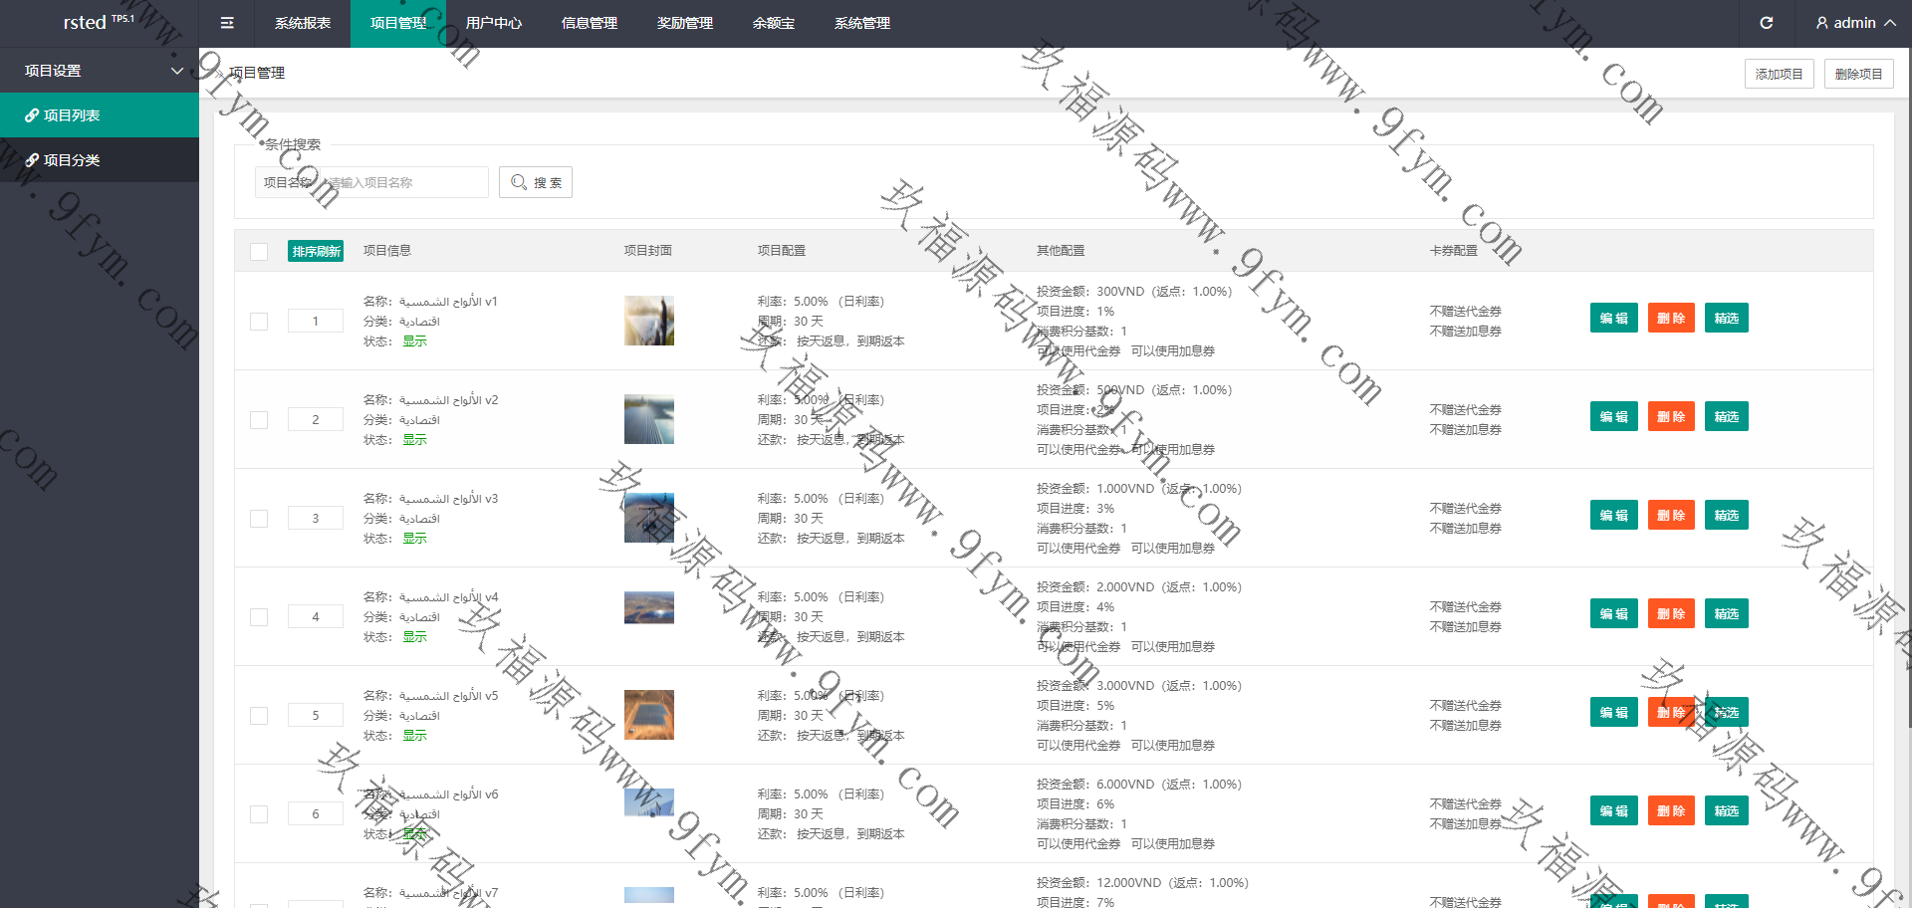
Task: Click the 添加项目 button
Action: tap(1779, 74)
